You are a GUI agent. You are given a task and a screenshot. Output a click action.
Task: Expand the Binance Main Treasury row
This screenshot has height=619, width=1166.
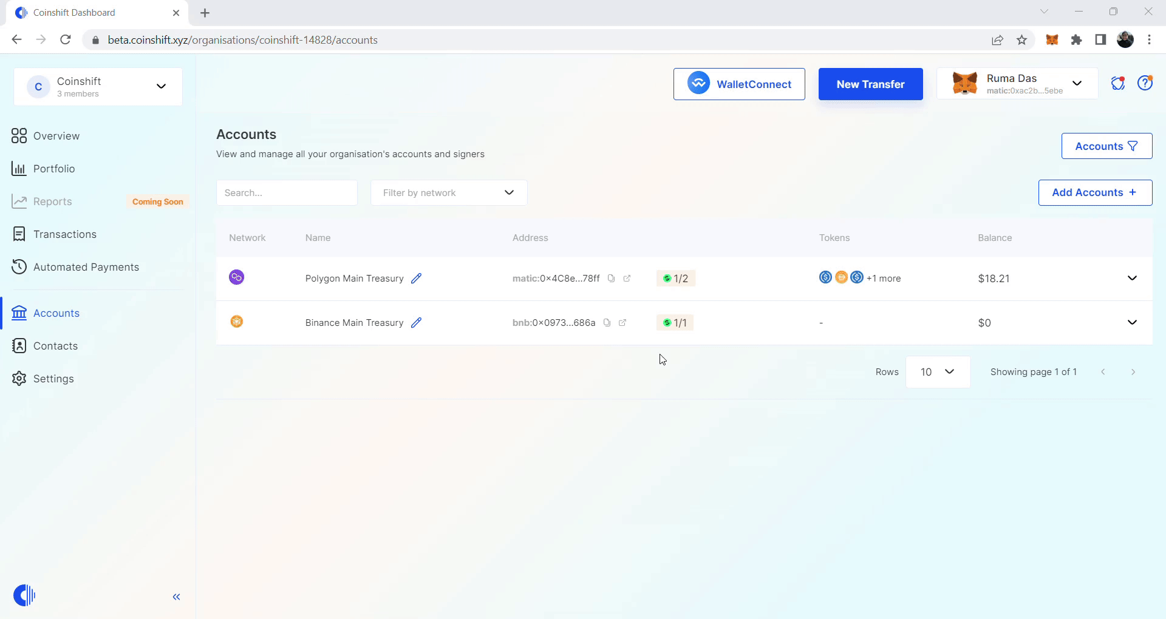[1132, 323]
